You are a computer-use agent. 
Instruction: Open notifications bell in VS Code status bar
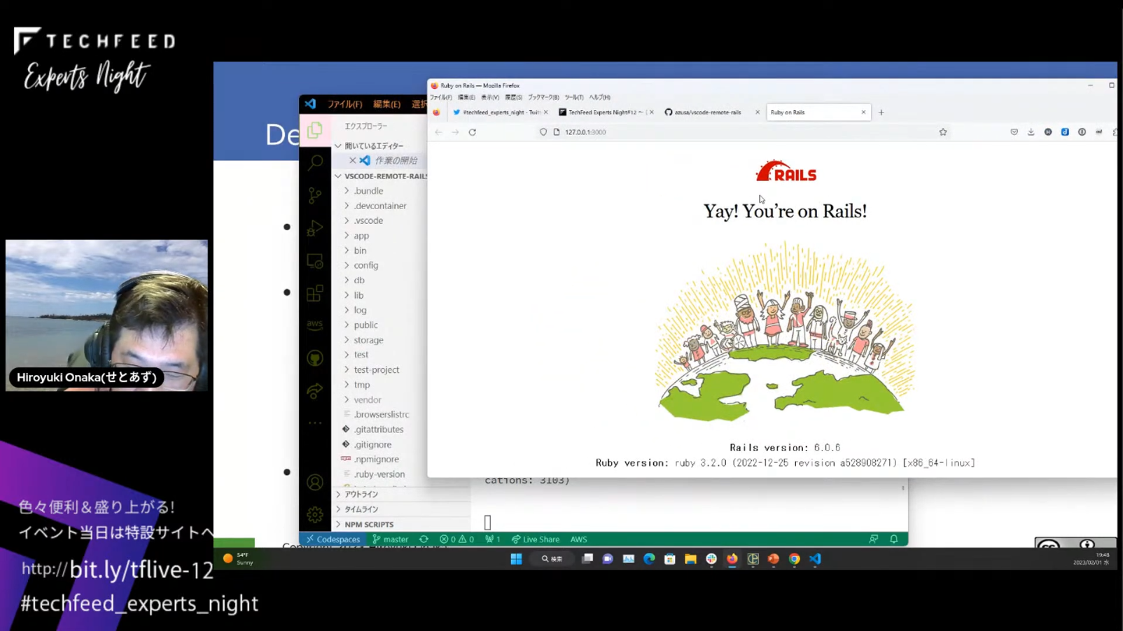pos(894,539)
